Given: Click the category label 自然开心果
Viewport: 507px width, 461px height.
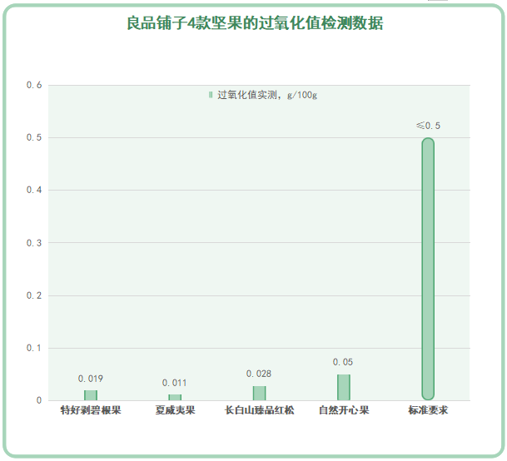Looking at the screenshot, I should pos(344,410).
